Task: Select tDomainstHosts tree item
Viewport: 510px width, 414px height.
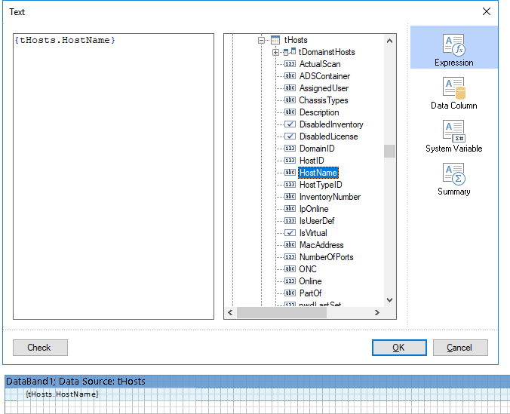Action: click(x=327, y=52)
